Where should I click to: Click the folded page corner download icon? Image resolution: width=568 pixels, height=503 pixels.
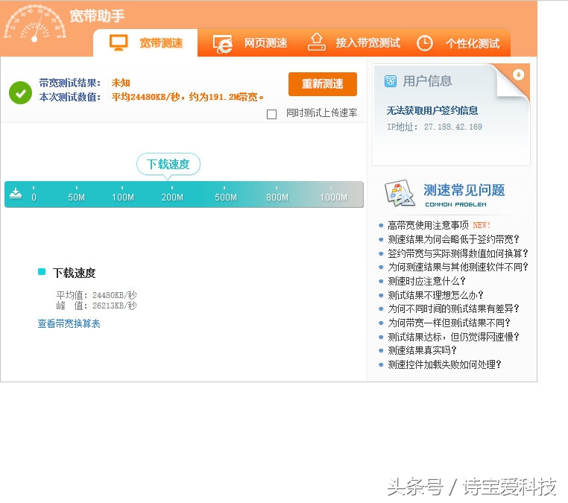click(x=518, y=75)
